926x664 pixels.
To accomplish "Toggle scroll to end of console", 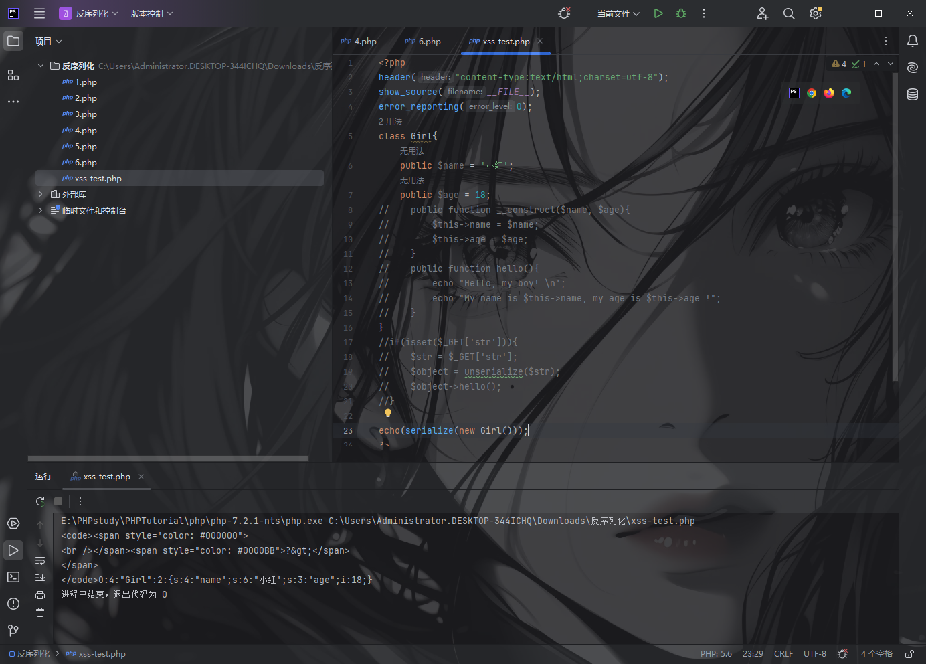I will 40,577.
